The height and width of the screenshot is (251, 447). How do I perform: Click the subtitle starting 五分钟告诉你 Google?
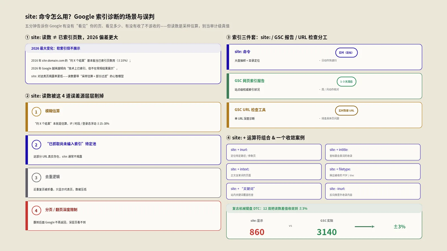pyautogui.click(x=127, y=26)
